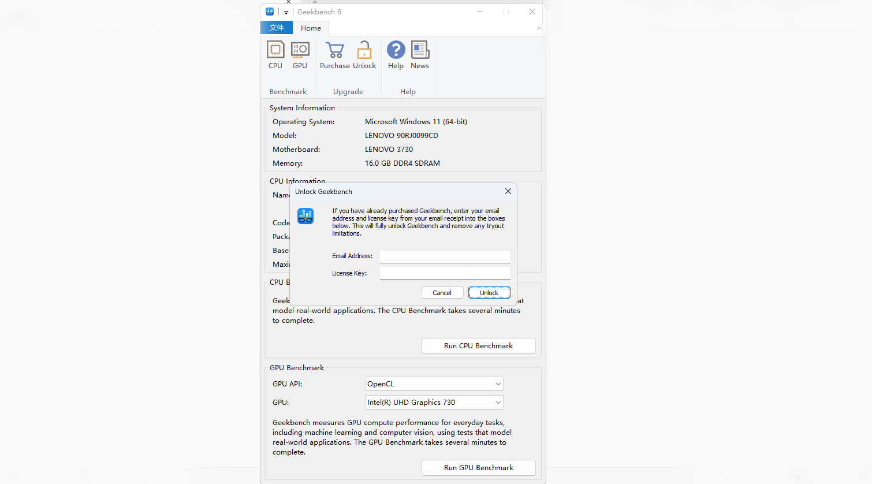The width and height of the screenshot is (872, 484).
Task: Open the 文件 file menu tab
Action: (277, 28)
